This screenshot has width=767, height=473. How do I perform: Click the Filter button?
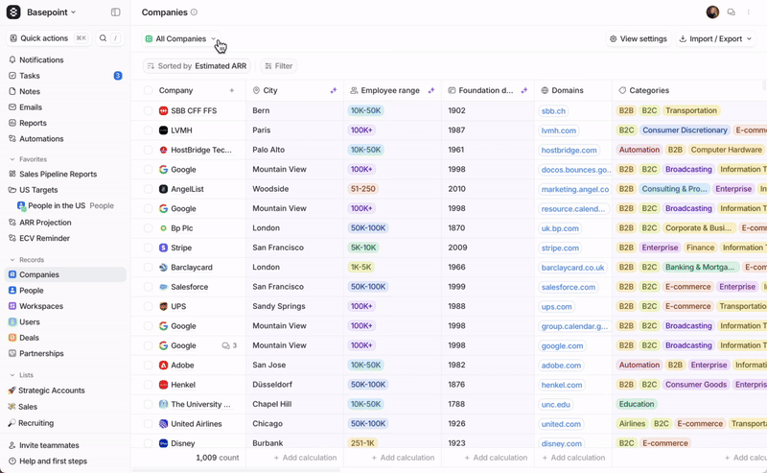(278, 66)
